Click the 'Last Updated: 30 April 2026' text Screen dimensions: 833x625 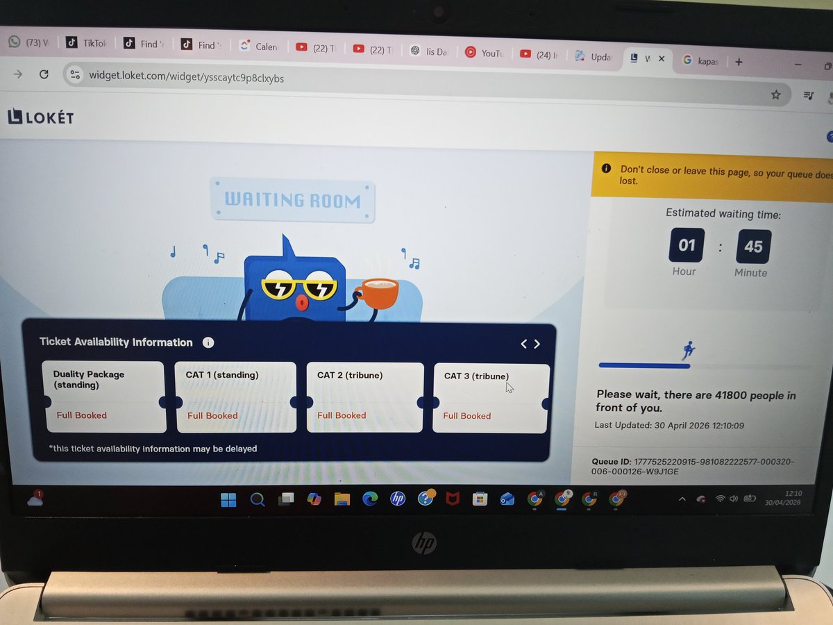click(x=669, y=425)
